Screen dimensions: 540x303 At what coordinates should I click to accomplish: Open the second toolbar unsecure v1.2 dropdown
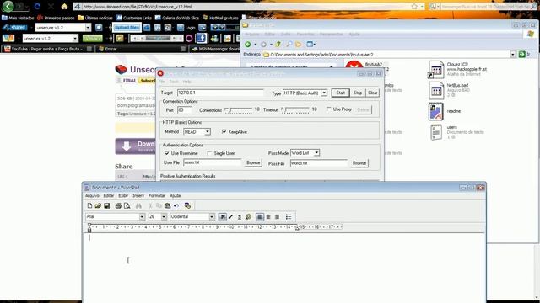pos(75,39)
